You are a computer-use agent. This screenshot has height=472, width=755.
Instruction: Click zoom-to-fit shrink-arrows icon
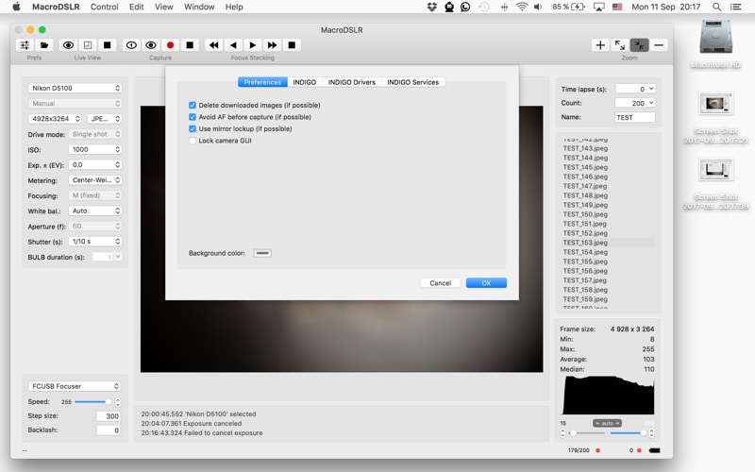640,45
